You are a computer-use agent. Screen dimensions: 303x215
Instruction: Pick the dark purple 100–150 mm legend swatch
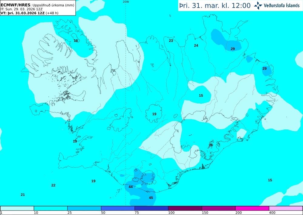tap(185, 208)
